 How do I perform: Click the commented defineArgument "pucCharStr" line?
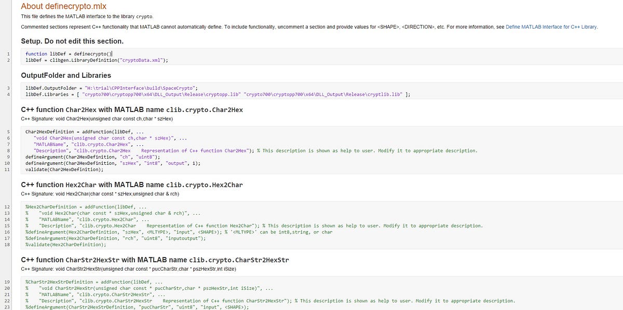coord(137,307)
